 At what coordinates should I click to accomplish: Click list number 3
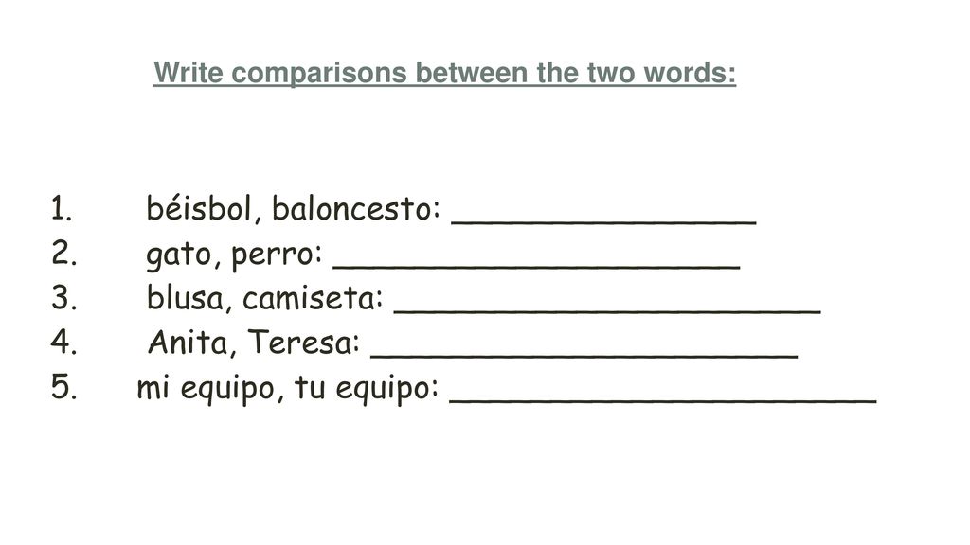(63, 298)
